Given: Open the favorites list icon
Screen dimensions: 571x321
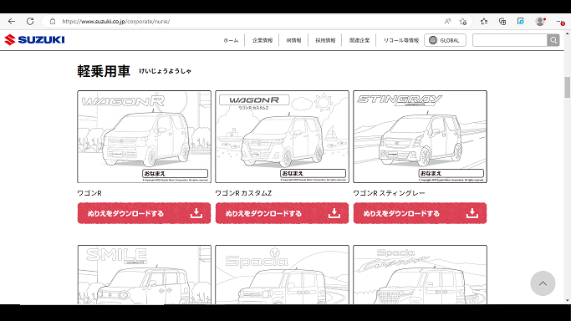Looking at the screenshot, I should [484, 22].
